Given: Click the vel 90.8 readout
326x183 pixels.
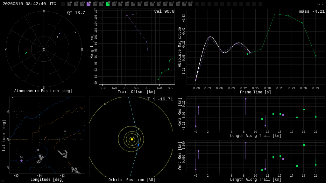Looking at the screenshot, I should tap(164, 11).
